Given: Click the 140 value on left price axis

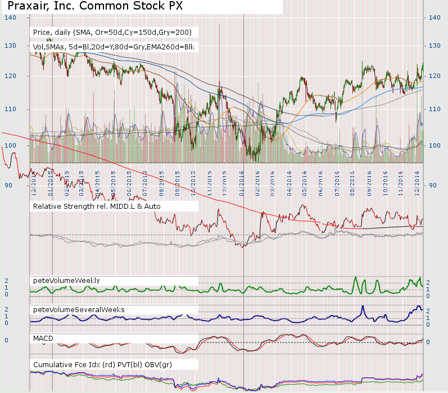Looking at the screenshot, I should coord(10,18).
